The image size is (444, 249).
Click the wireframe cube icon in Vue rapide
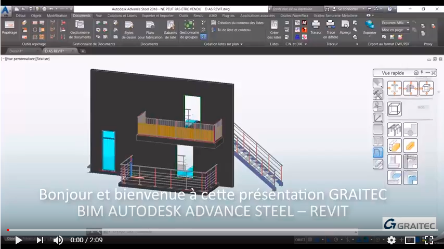tap(394, 109)
